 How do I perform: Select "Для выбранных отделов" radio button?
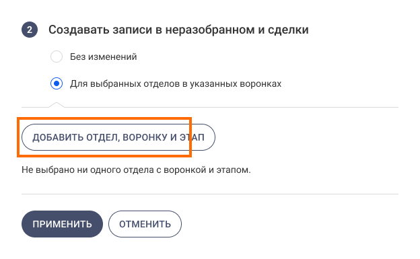click(x=57, y=83)
